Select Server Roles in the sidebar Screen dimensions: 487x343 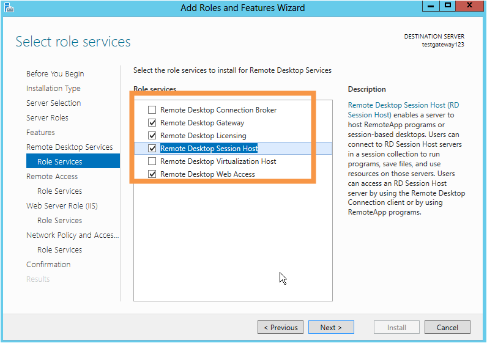point(47,117)
